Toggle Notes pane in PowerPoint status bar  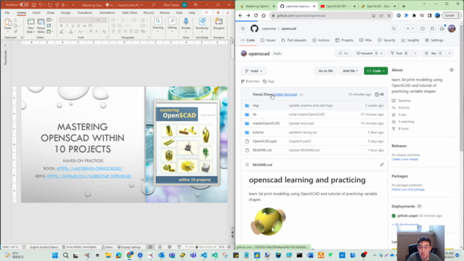(x=107, y=246)
